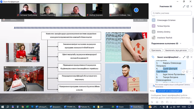Add reaction to highlighted chat message
Image resolution: width=194 pixels, height=109 pixels.
(187, 72)
